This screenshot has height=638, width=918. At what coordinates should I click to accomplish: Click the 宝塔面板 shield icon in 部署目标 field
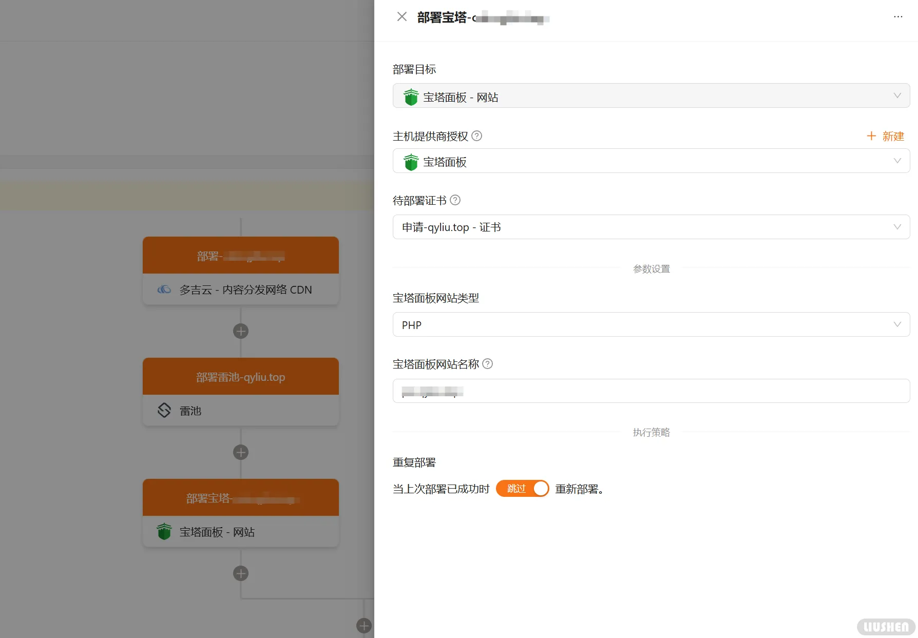[411, 96]
